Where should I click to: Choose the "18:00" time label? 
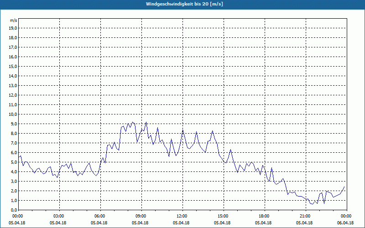(x=263, y=216)
